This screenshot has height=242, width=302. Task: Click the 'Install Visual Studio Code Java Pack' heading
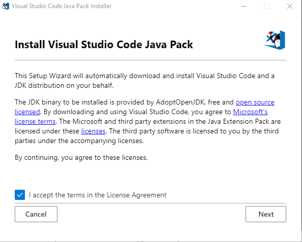(104, 45)
